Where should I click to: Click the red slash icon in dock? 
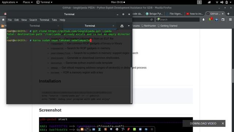pos(128,129)
